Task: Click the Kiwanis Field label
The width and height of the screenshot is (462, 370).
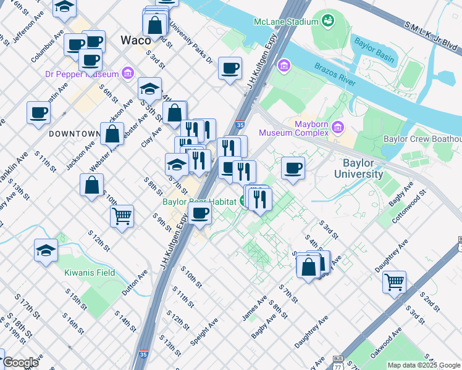Action: click(x=90, y=273)
